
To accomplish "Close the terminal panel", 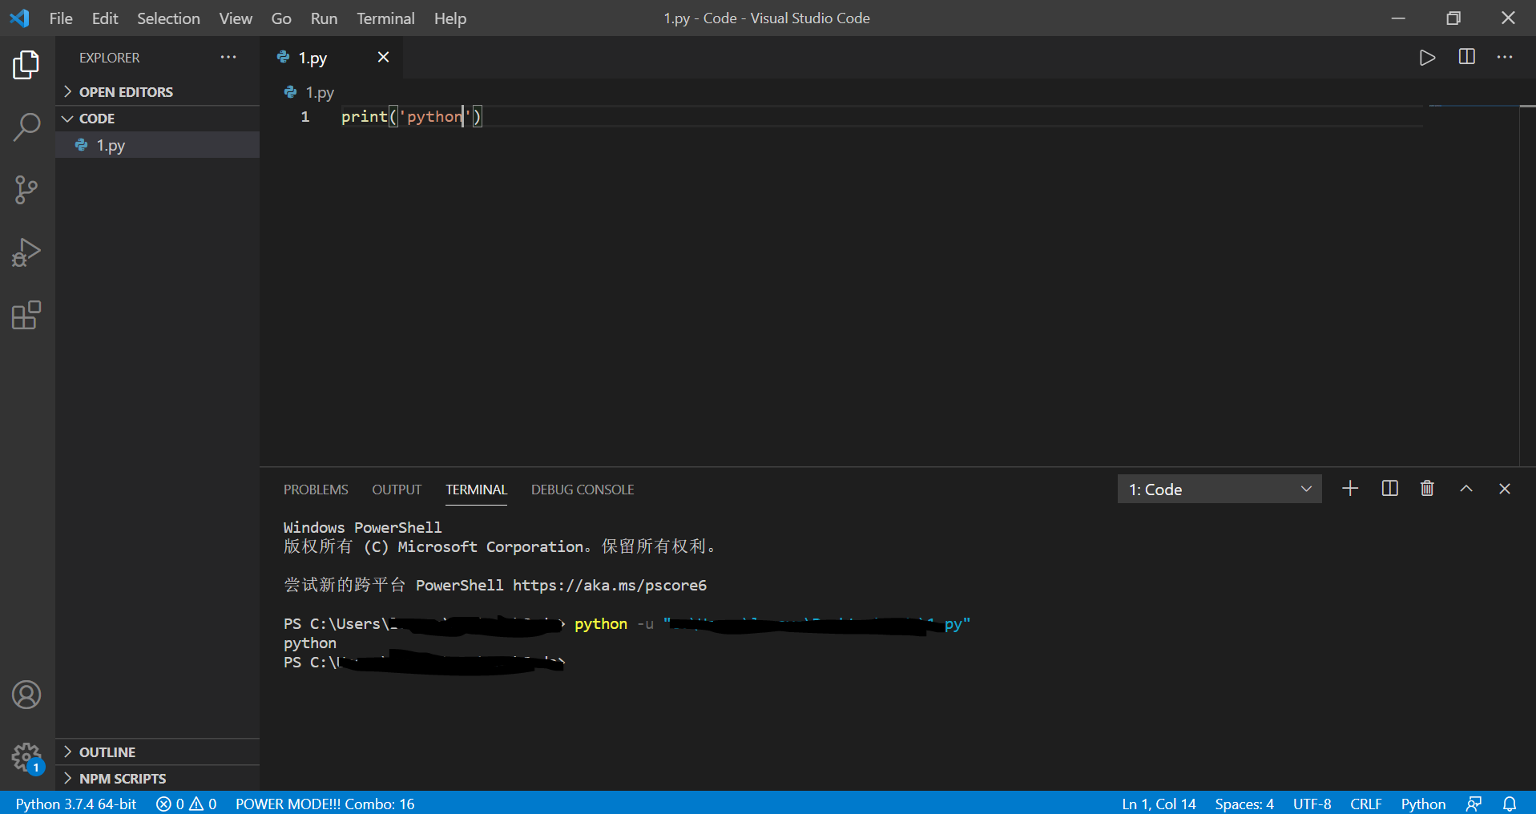I will 1505,489.
